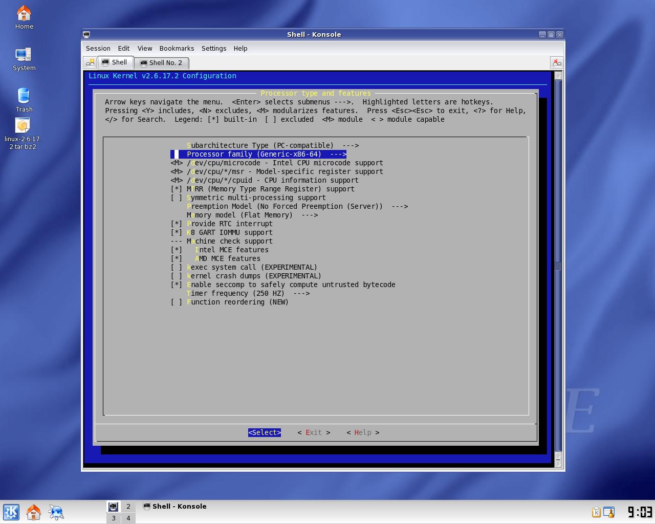Viewport: 655px width, 524px height.
Task: Click the new session icon in Konsole tab bar
Action: [91, 62]
